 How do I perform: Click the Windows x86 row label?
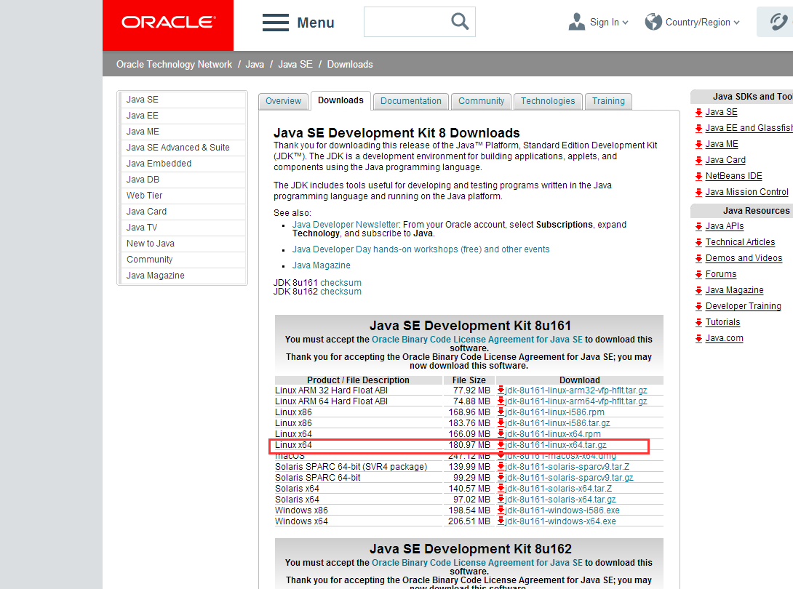pos(301,510)
